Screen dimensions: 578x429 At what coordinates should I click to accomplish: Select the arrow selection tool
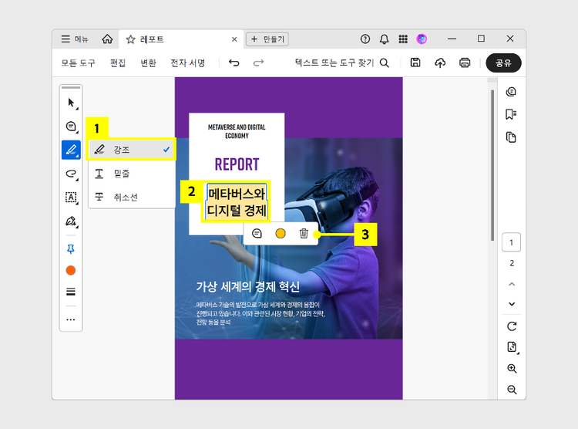coord(71,103)
